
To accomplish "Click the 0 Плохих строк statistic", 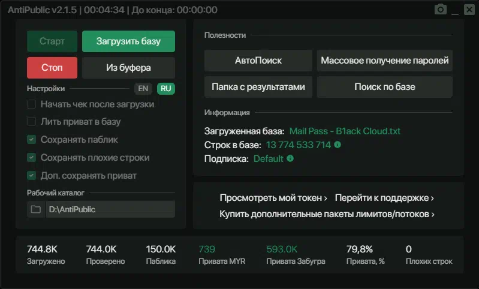I will pos(429,254).
